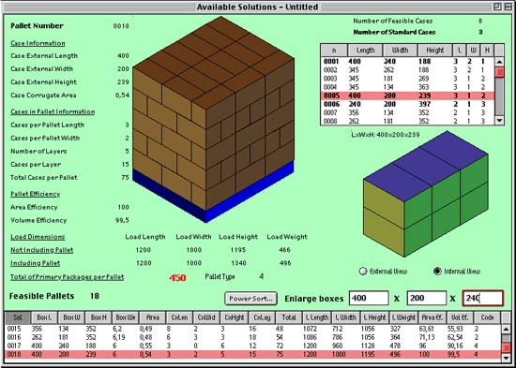Select case row 0006 with height 397
Screen dimensions: 516x368
point(407,104)
